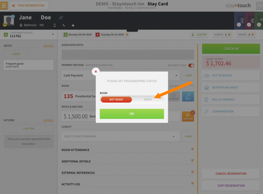
Task: Click the activity graph icon top right
Action: tap(260, 5)
